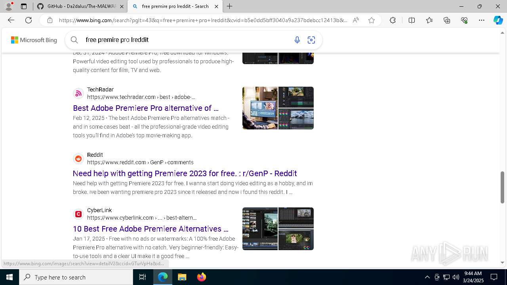Open CyberLink large editor thumbnail

click(x=260, y=229)
